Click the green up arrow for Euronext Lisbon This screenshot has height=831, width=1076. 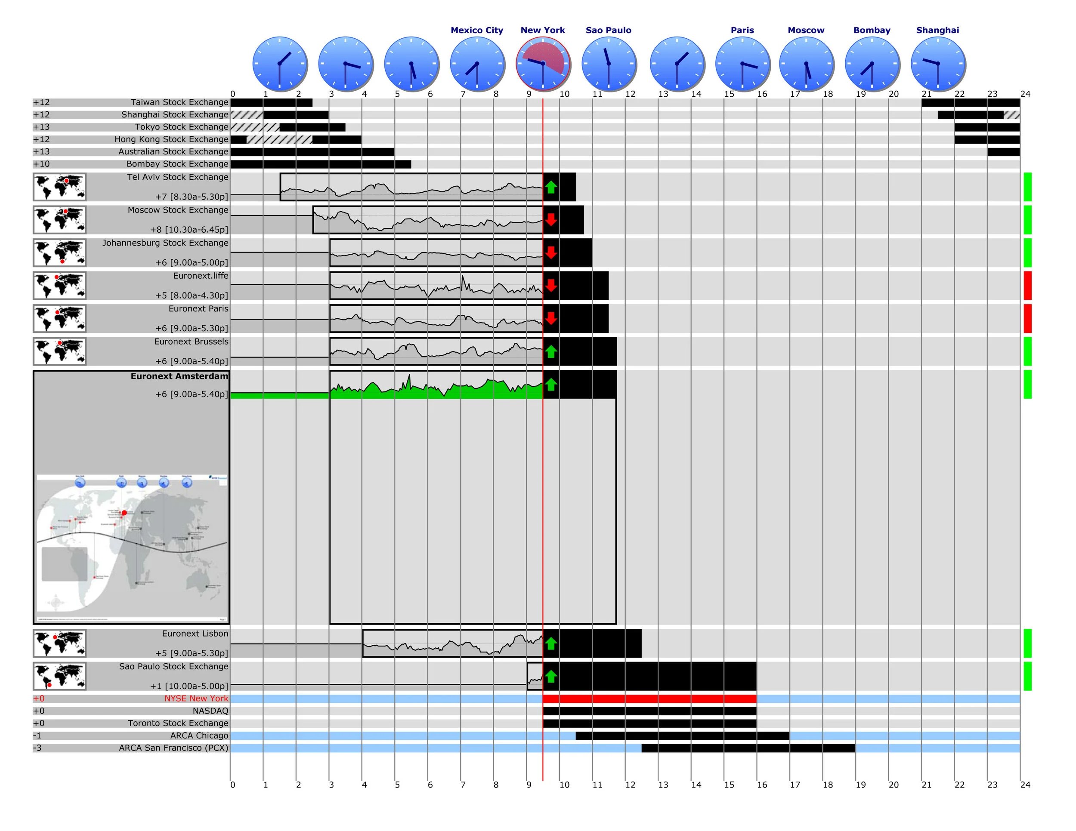point(551,643)
